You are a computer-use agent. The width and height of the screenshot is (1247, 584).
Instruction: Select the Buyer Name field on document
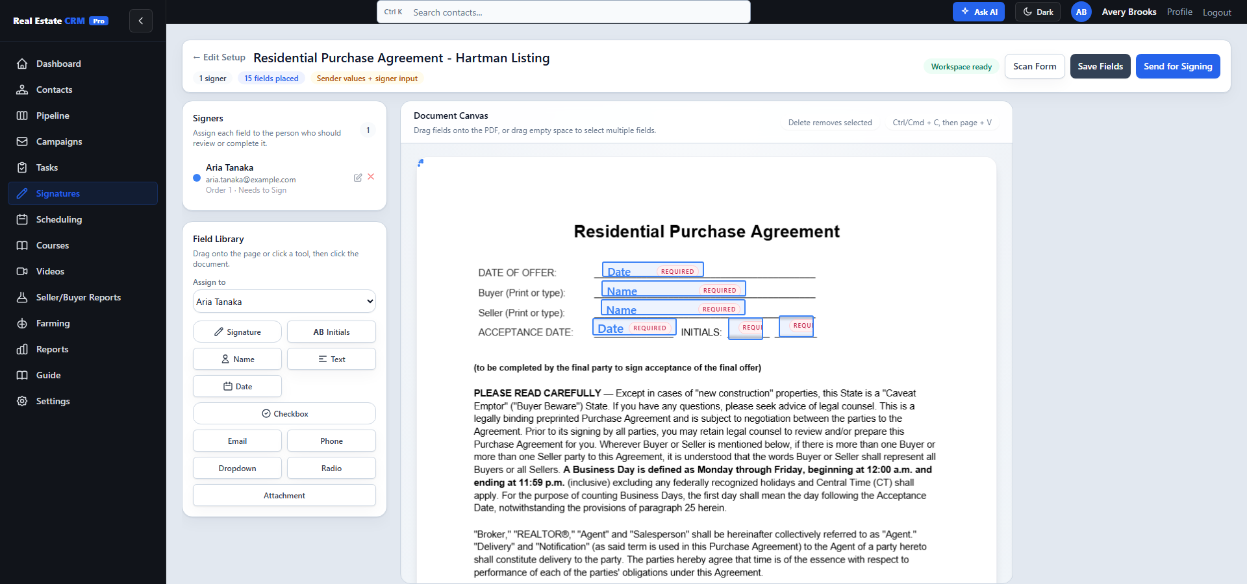674,289
